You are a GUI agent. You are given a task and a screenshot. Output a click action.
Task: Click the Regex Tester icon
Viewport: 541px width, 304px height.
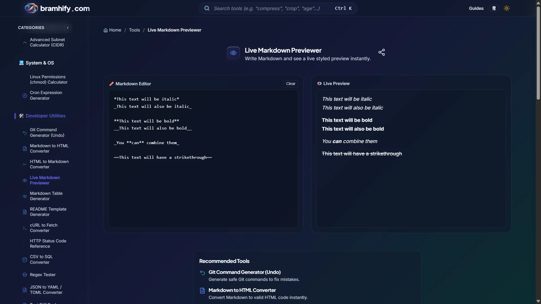(25, 275)
